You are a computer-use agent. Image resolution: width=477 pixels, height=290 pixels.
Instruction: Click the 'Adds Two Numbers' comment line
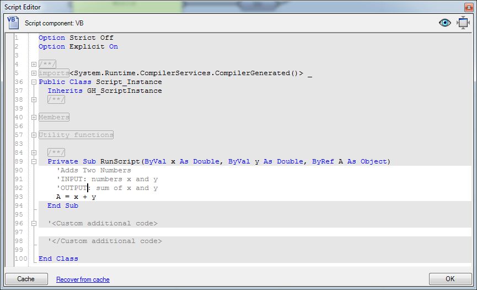[x=94, y=170]
